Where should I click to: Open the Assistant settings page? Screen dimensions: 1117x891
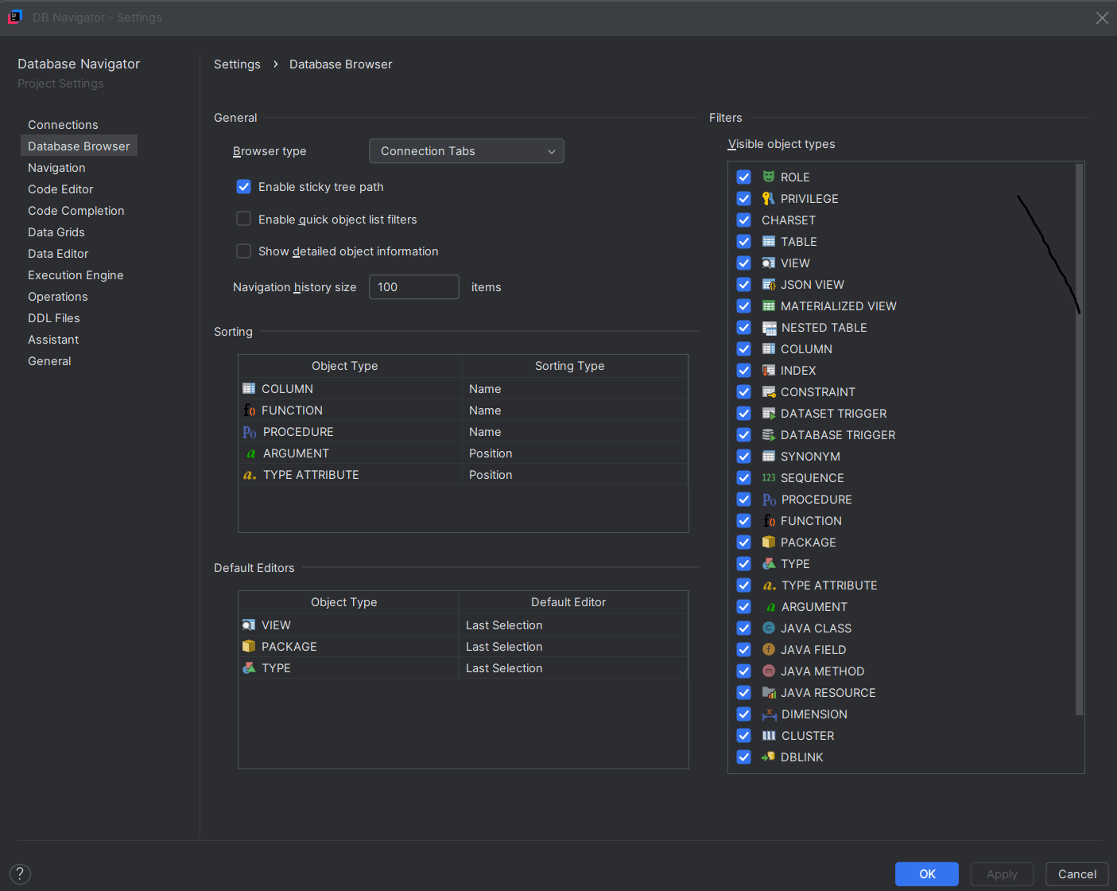coord(53,340)
